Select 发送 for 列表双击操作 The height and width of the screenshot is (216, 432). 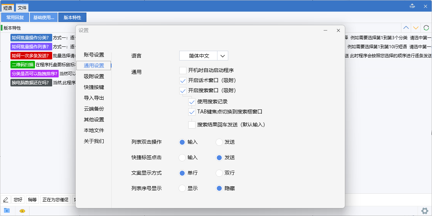(219, 142)
